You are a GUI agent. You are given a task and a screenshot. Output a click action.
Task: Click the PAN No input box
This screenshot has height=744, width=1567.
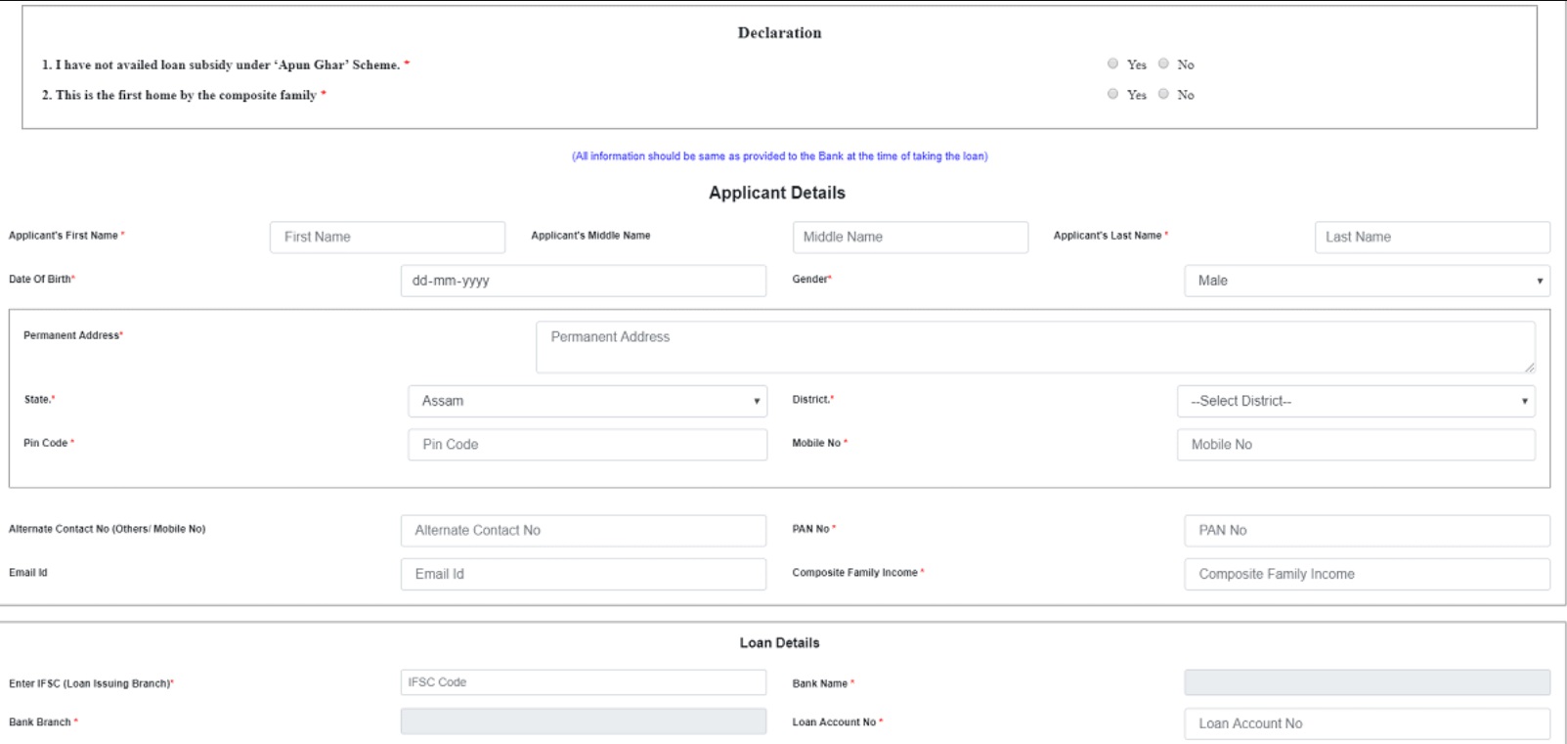1367,531
